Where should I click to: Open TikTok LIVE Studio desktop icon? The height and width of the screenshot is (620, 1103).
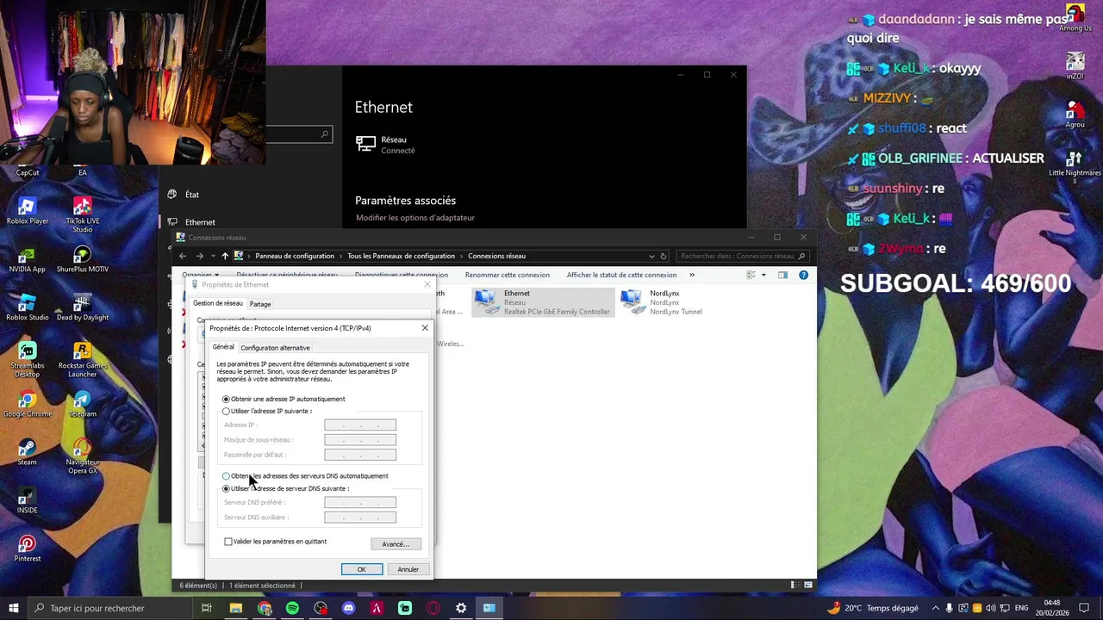point(82,214)
